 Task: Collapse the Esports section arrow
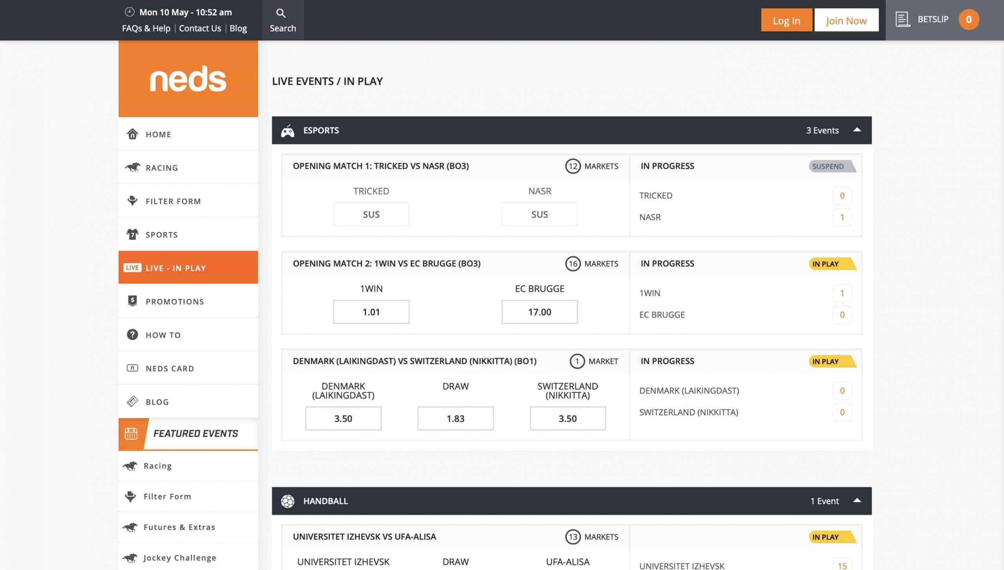pos(857,130)
